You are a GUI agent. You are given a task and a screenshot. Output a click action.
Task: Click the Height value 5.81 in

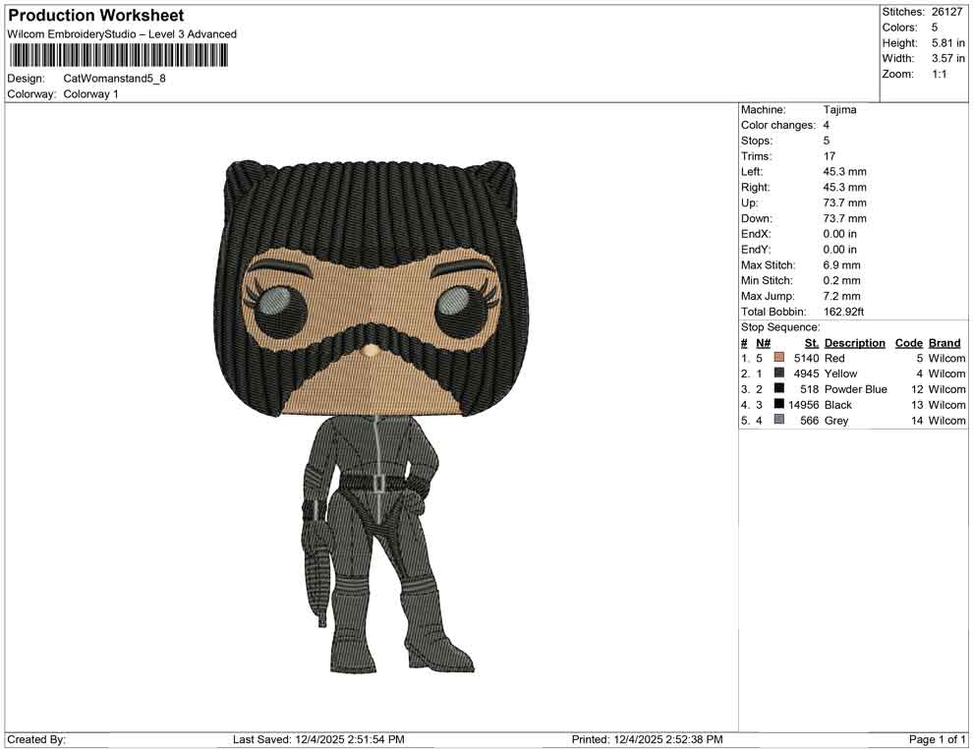coord(947,43)
